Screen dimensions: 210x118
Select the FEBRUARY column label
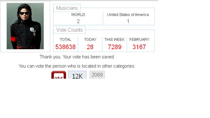(x=139, y=39)
